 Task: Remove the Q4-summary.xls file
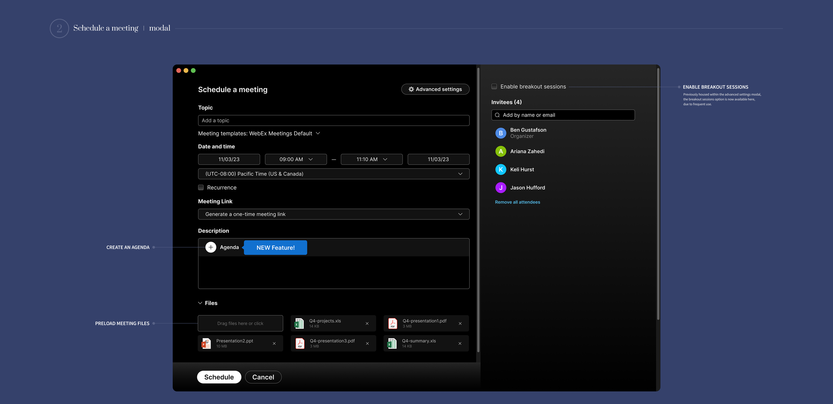point(460,343)
